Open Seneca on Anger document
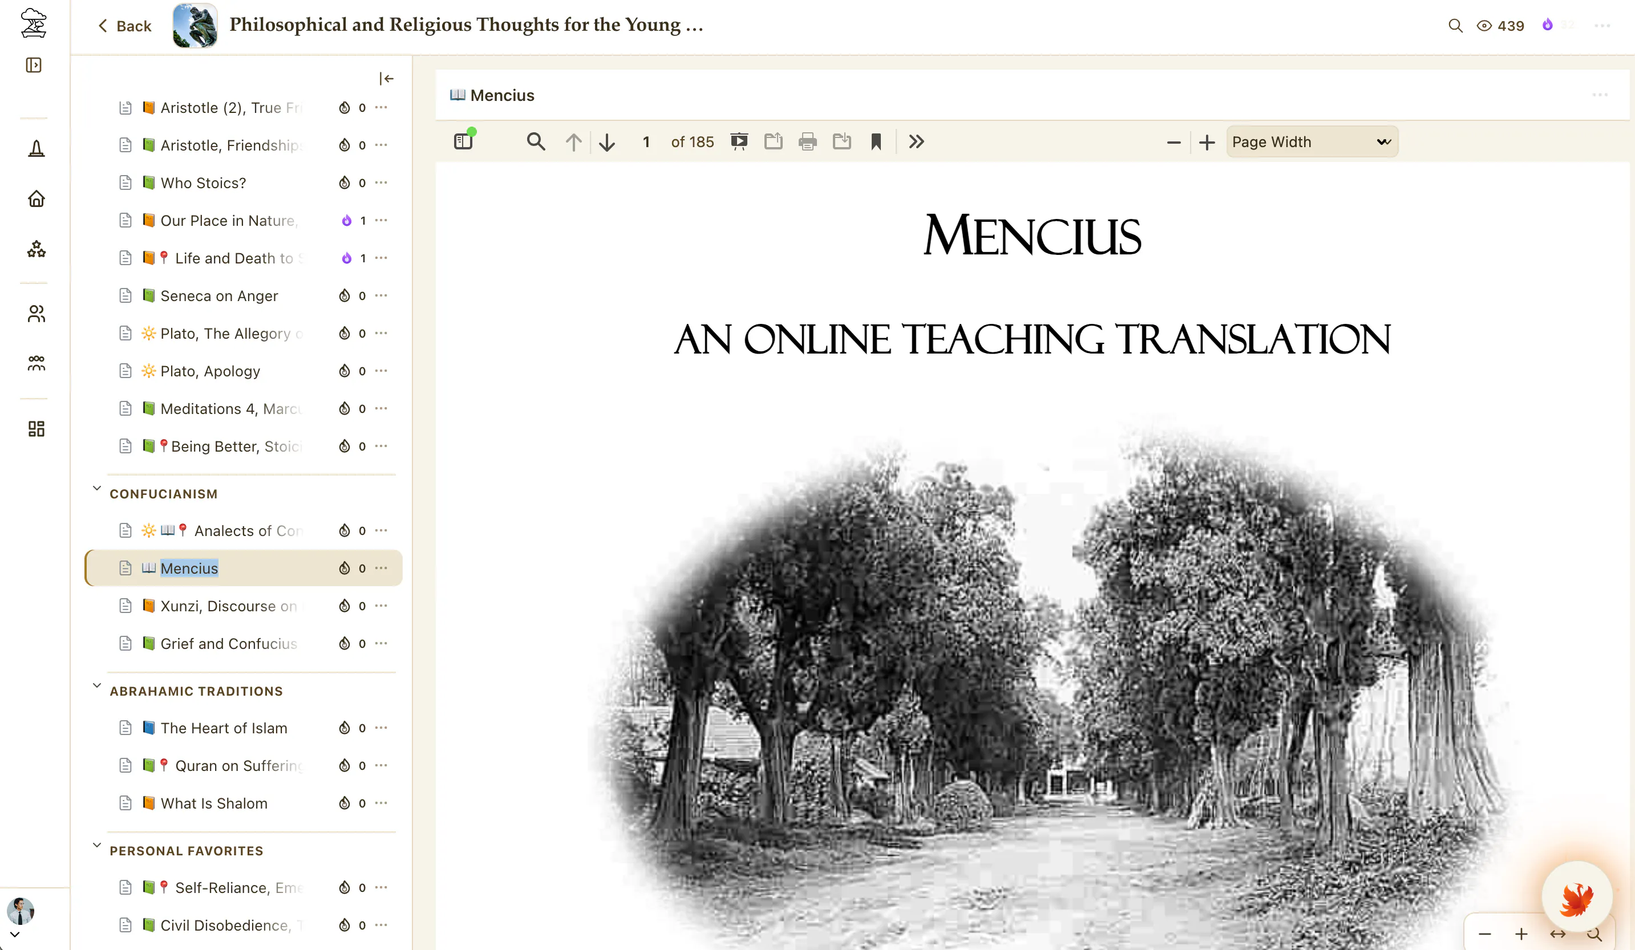 (219, 296)
